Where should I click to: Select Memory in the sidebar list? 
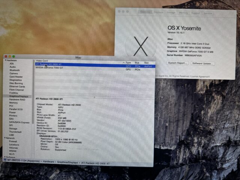13,103
